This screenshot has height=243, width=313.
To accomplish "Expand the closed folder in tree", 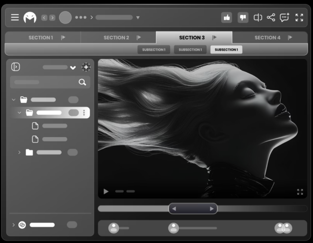I will pyautogui.click(x=20, y=152).
